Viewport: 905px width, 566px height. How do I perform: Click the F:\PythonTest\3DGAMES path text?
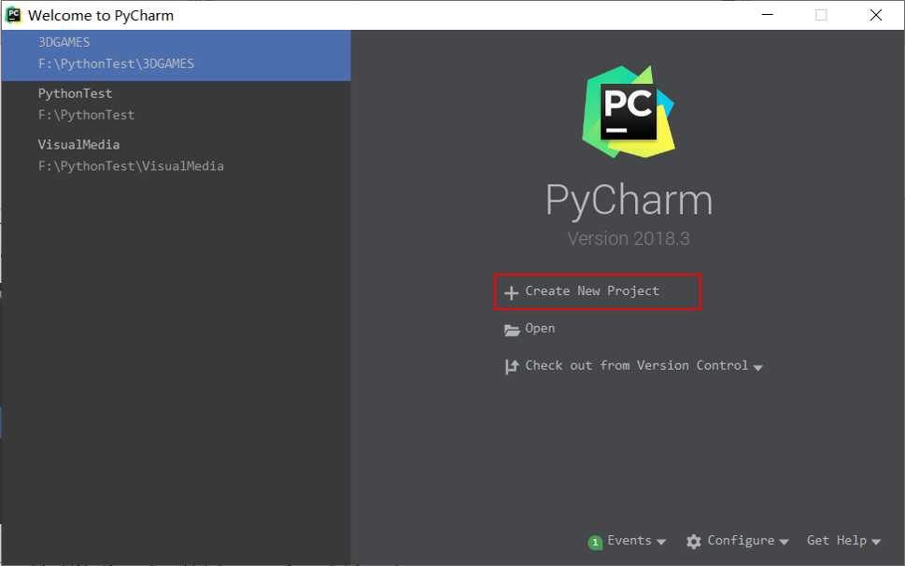pyautogui.click(x=116, y=64)
